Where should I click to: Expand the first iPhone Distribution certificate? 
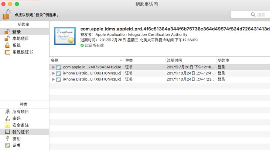(x=54, y=73)
